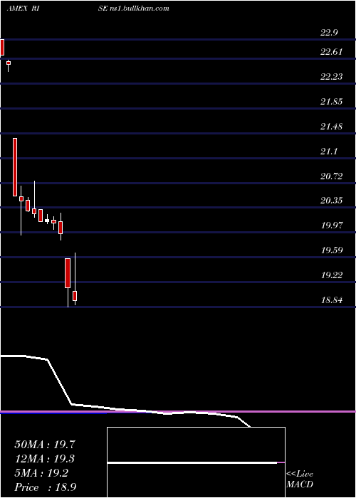Click the 19.22 price level label
Viewport: 356px width, 498px height.
pos(331,275)
